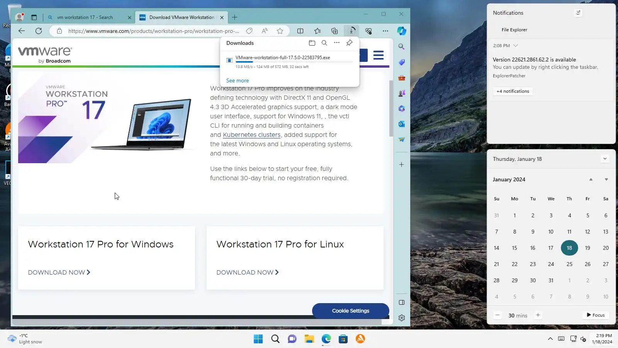Start a Focus session

click(596, 315)
